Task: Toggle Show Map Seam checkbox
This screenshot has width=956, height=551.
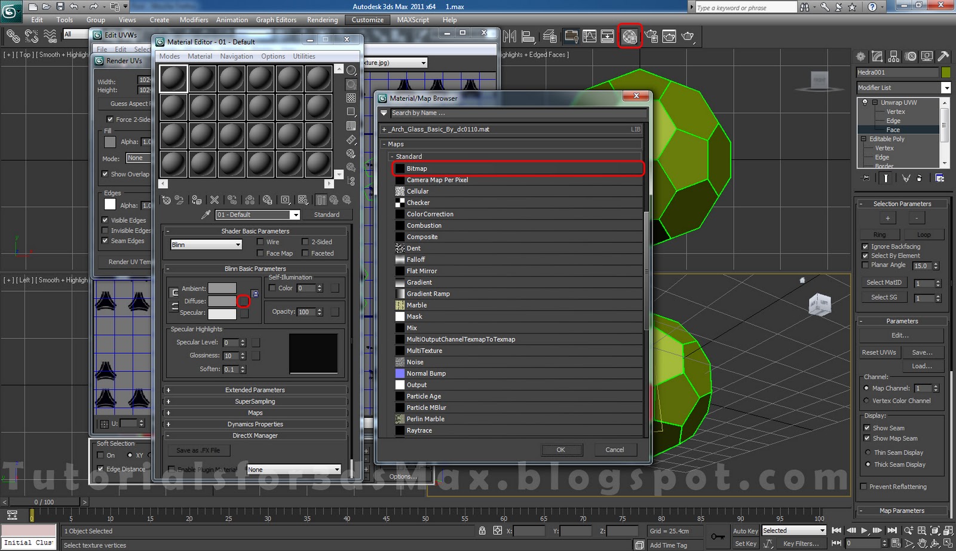Action: click(866, 438)
